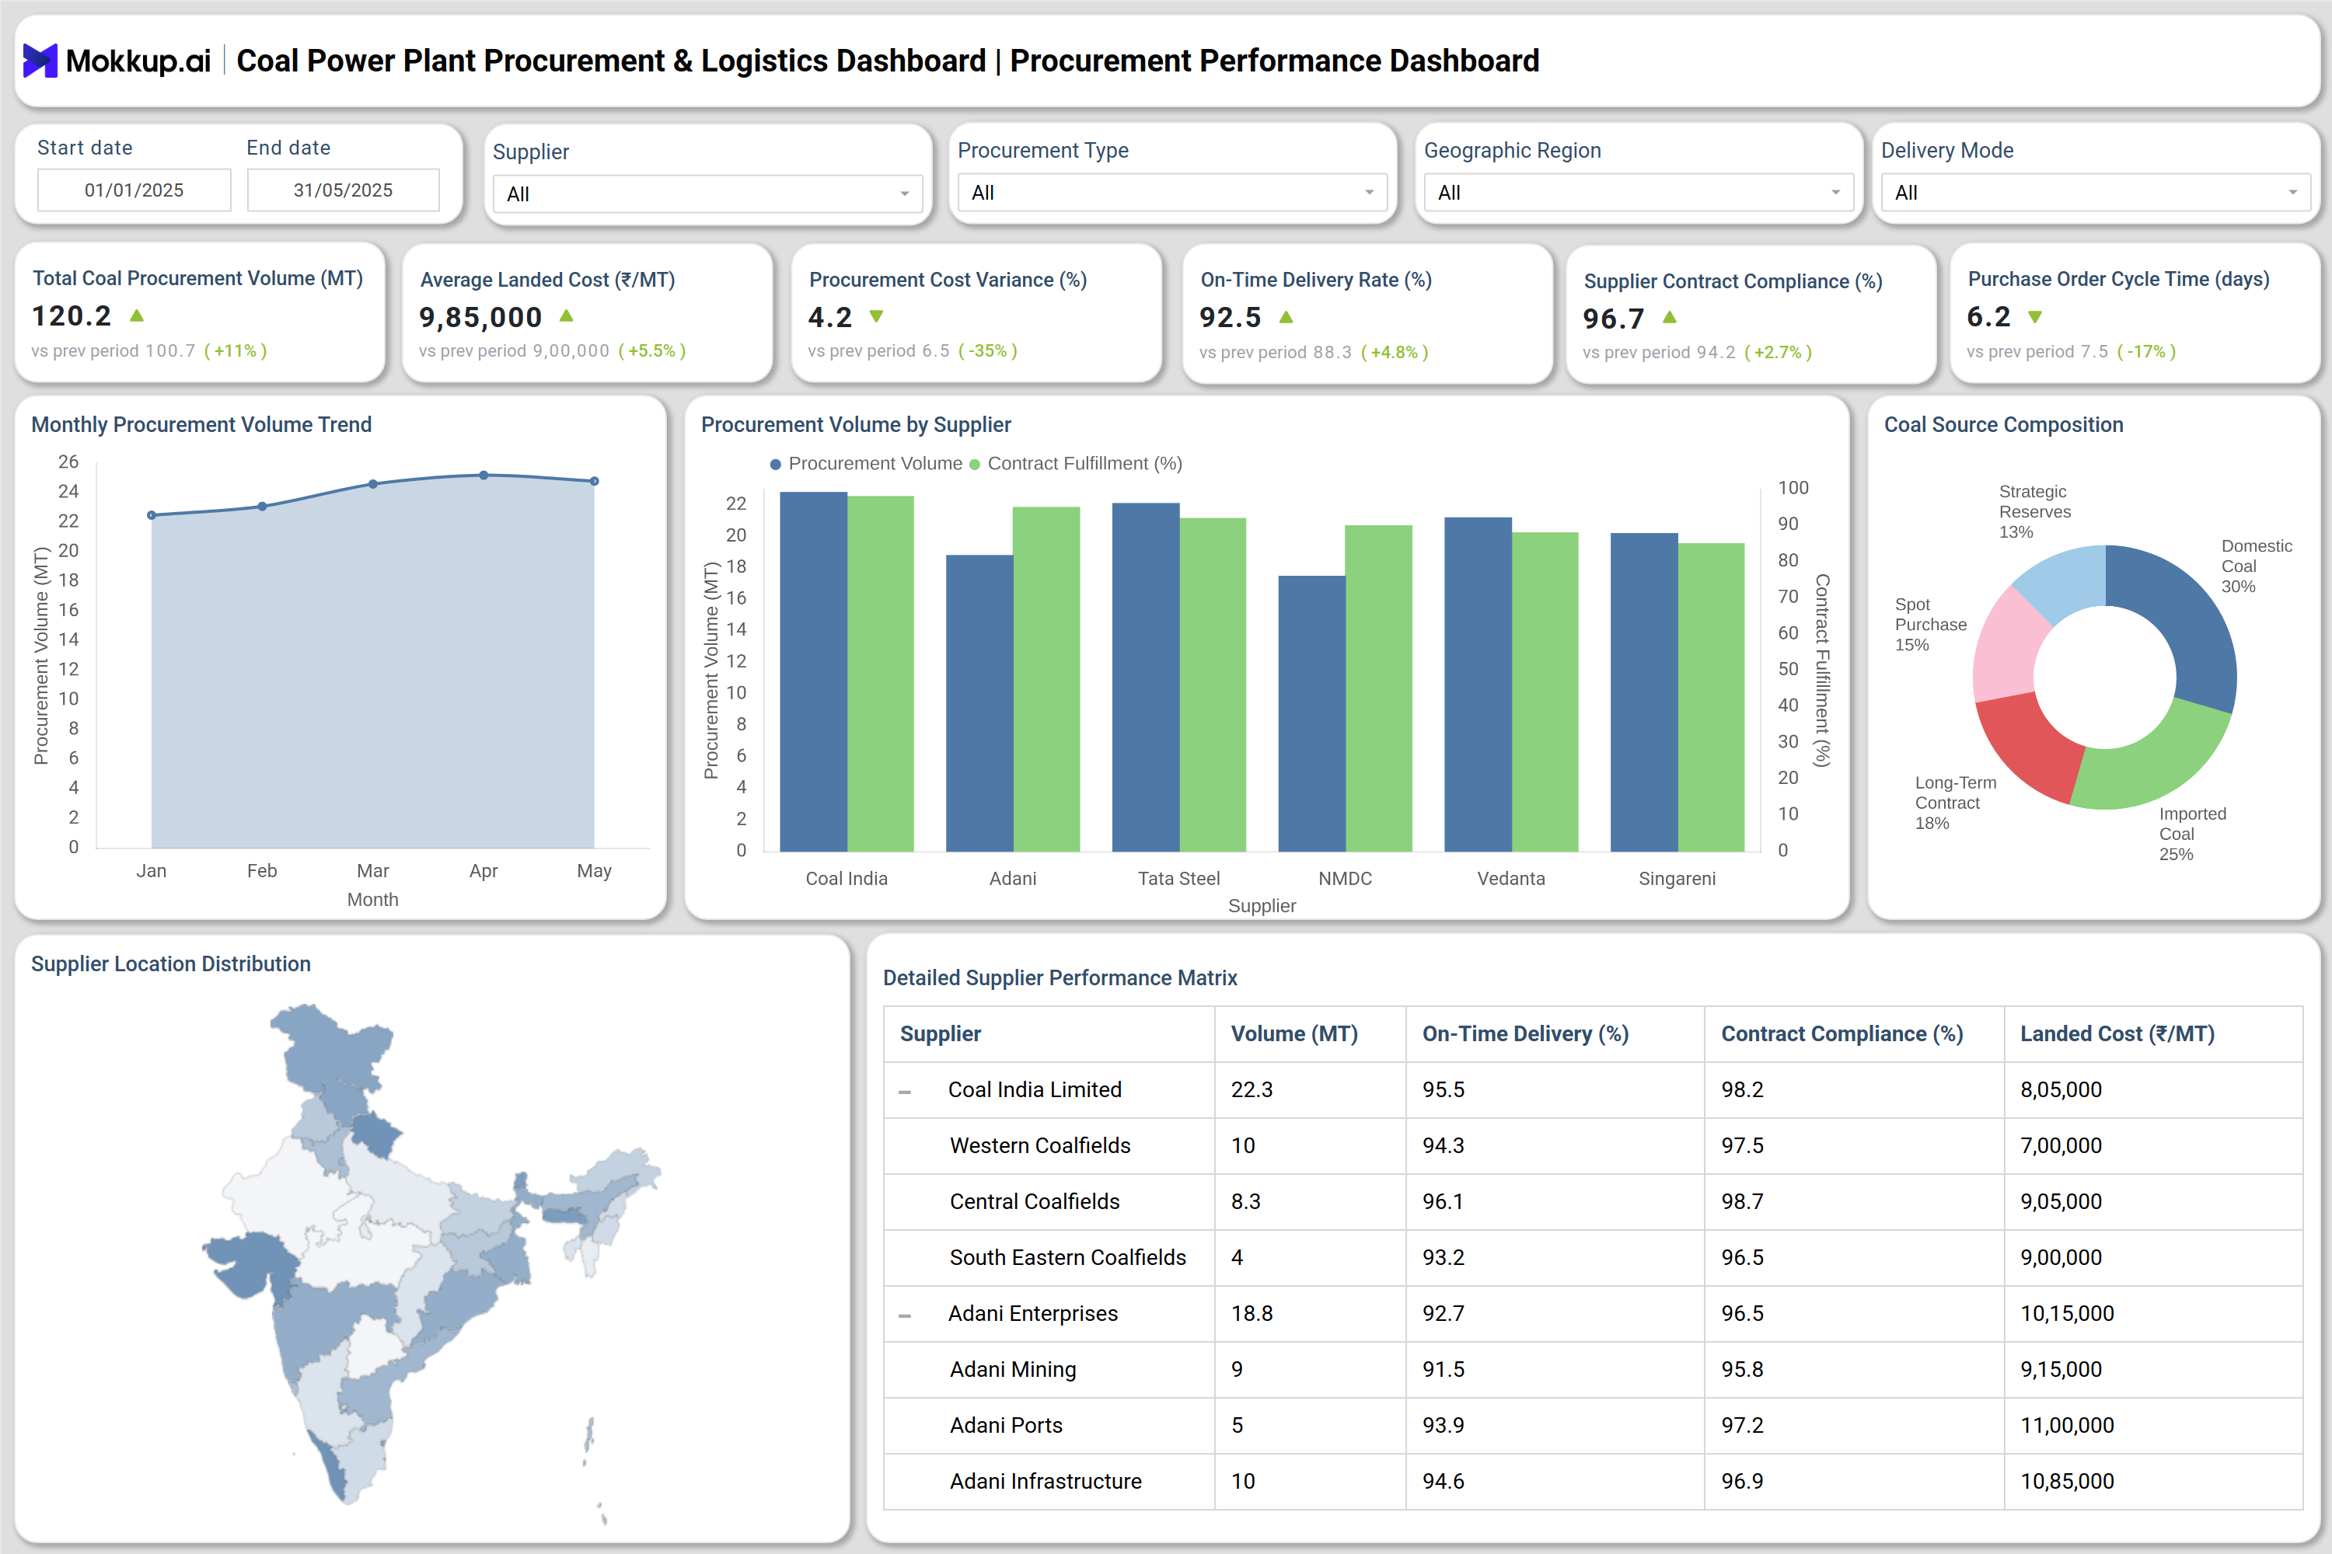Click the Tata Steel green fulfillment bar
The height and width of the screenshot is (1554, 2332).
(x=1213, y=684)
